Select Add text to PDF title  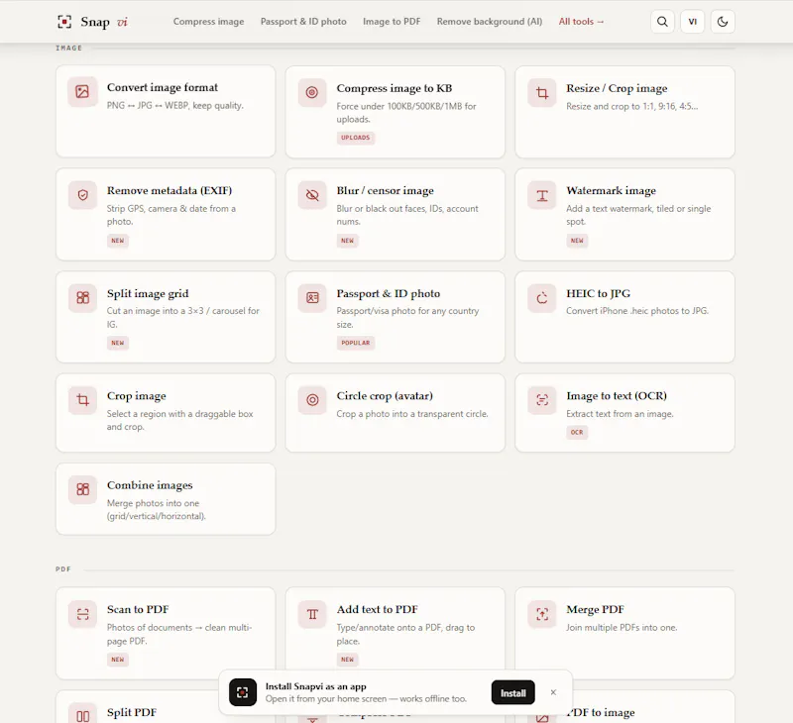click(378, 609)
